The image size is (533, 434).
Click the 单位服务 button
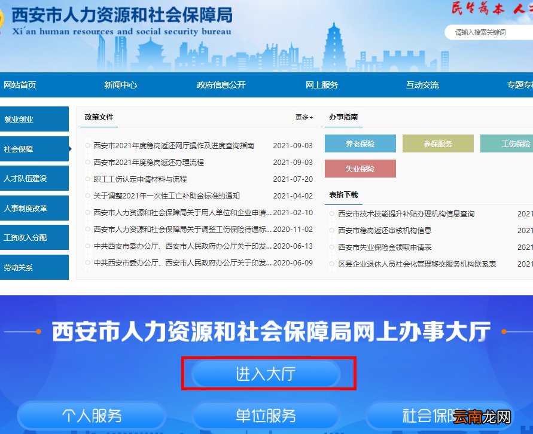[x=266, y=415]
